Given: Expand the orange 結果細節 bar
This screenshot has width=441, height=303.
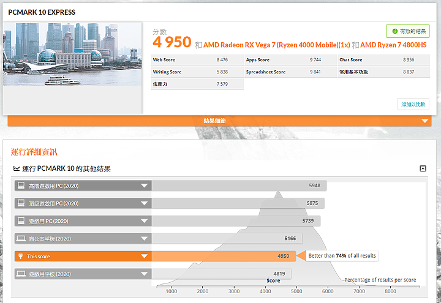Looking at the screenshot, I should (219, 121).
